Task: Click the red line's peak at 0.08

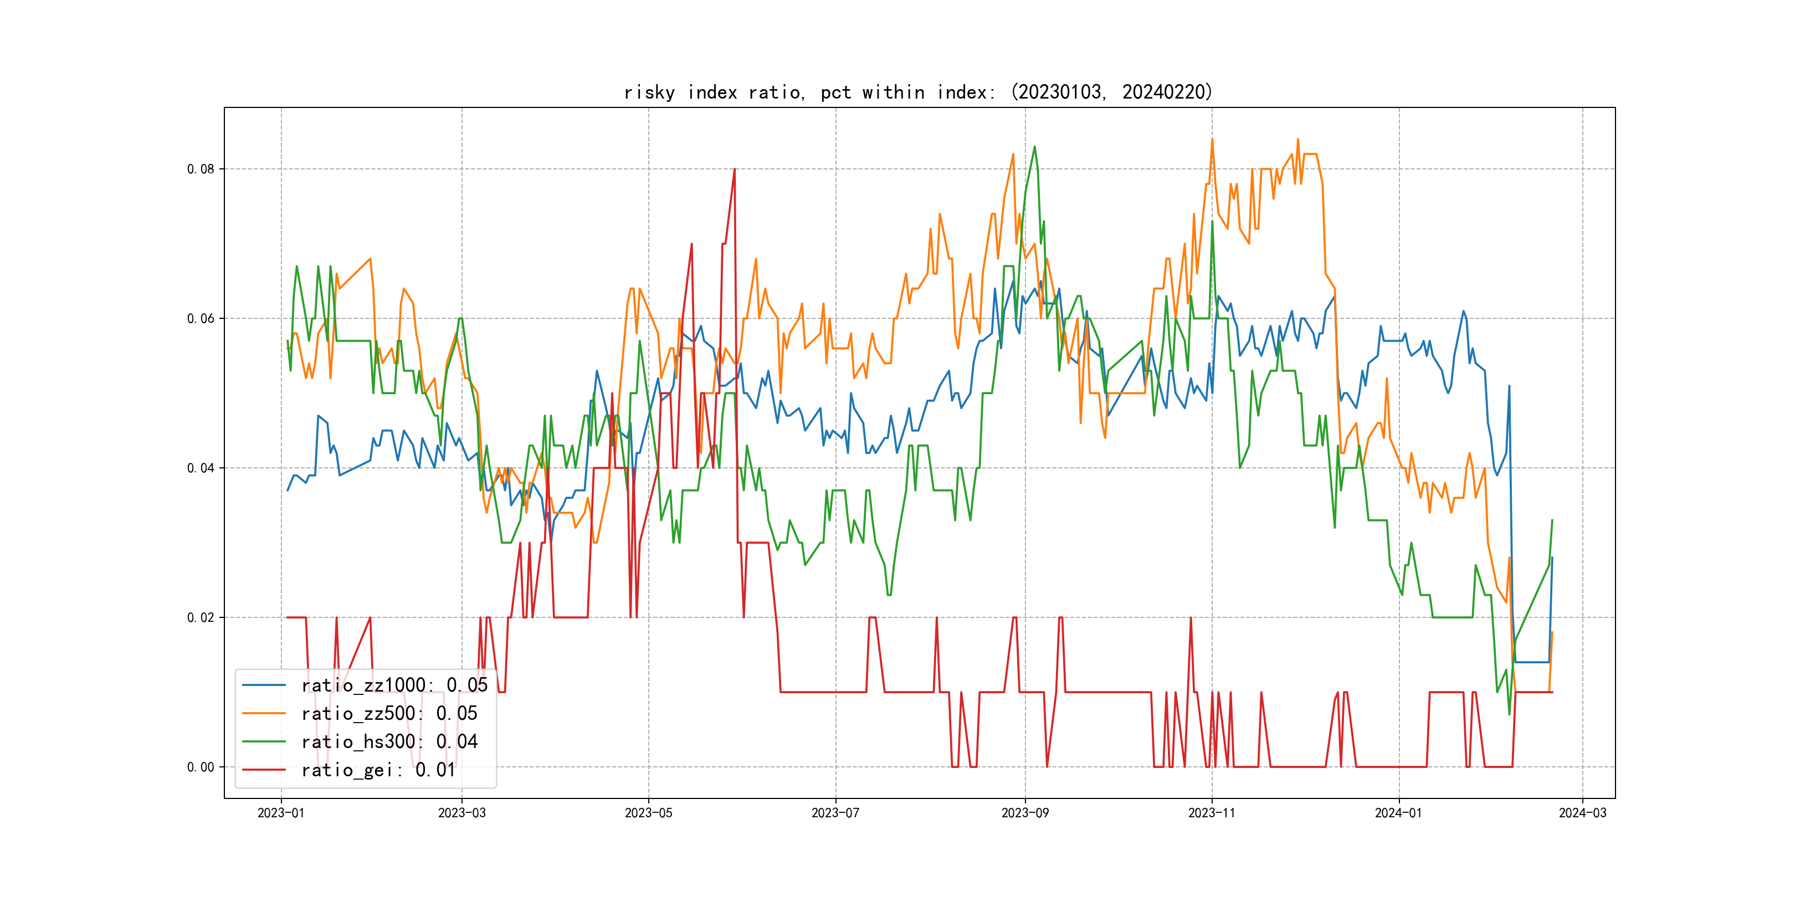Action: click(x=735, y=169)
